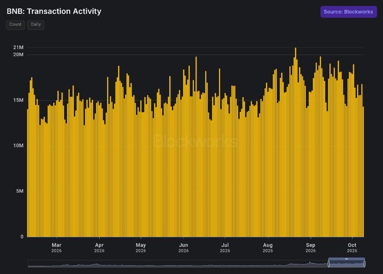The width and height of the screenshot is (383, 274).
Task: Click the May 2026 axis label
Action: click(x=141, y=248)
